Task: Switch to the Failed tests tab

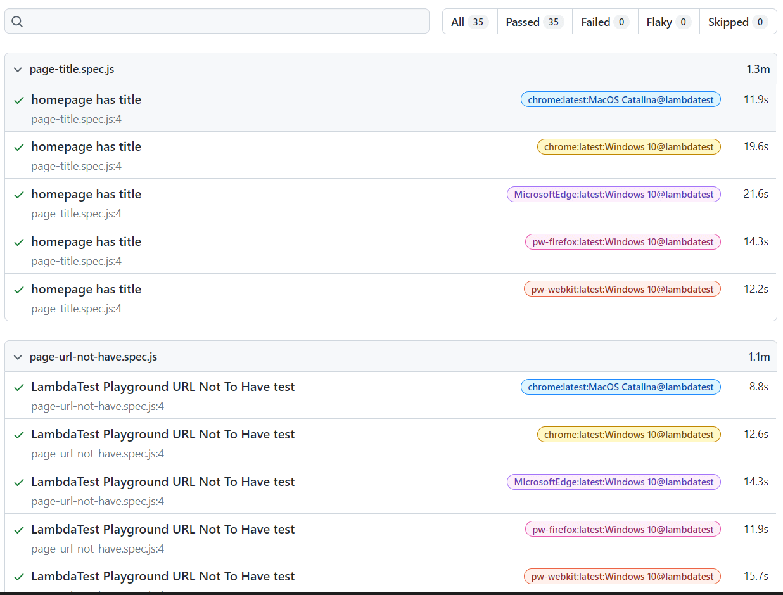Action: (x=604, y=21)
